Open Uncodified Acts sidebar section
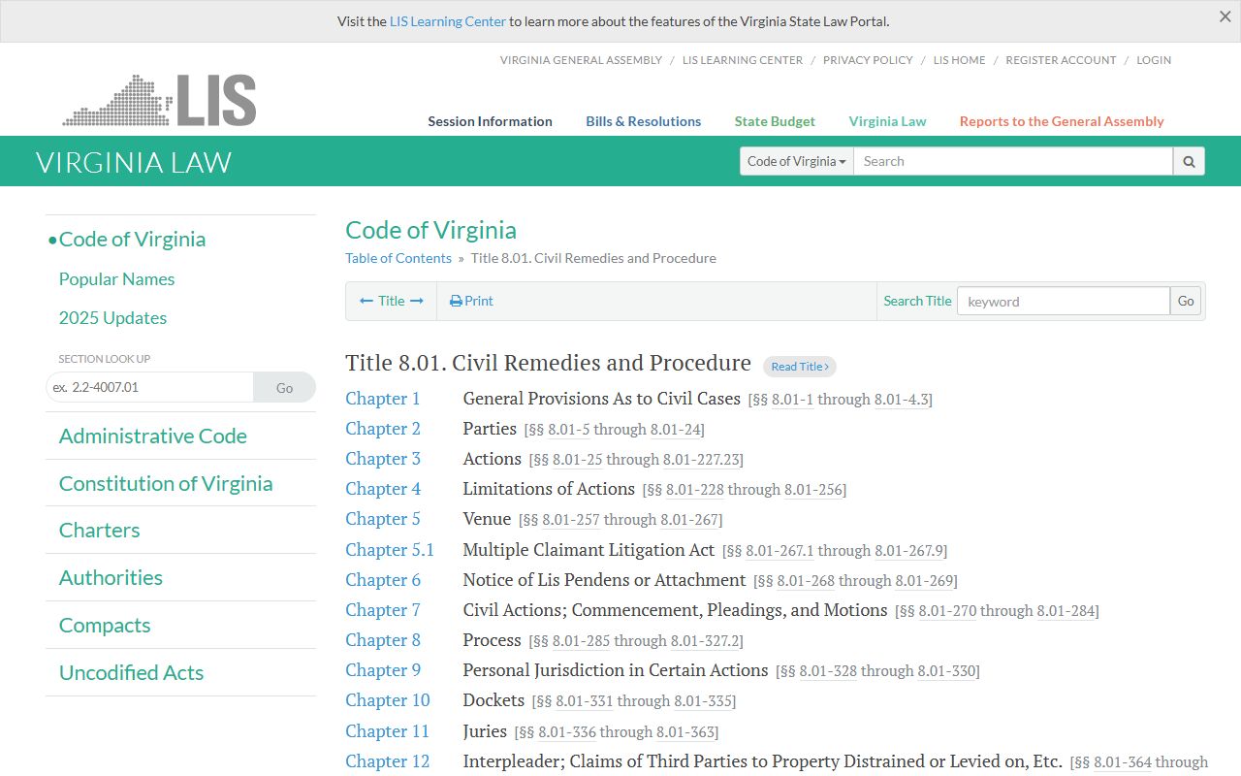This screenshot has width=1241, height=776. (x=131, y=673)
